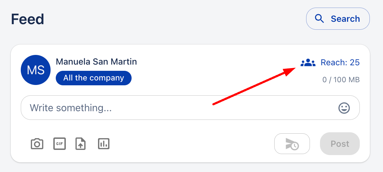The image size is (383, 172).
Task: Add a GIF to the post
Action: [60, 143]
